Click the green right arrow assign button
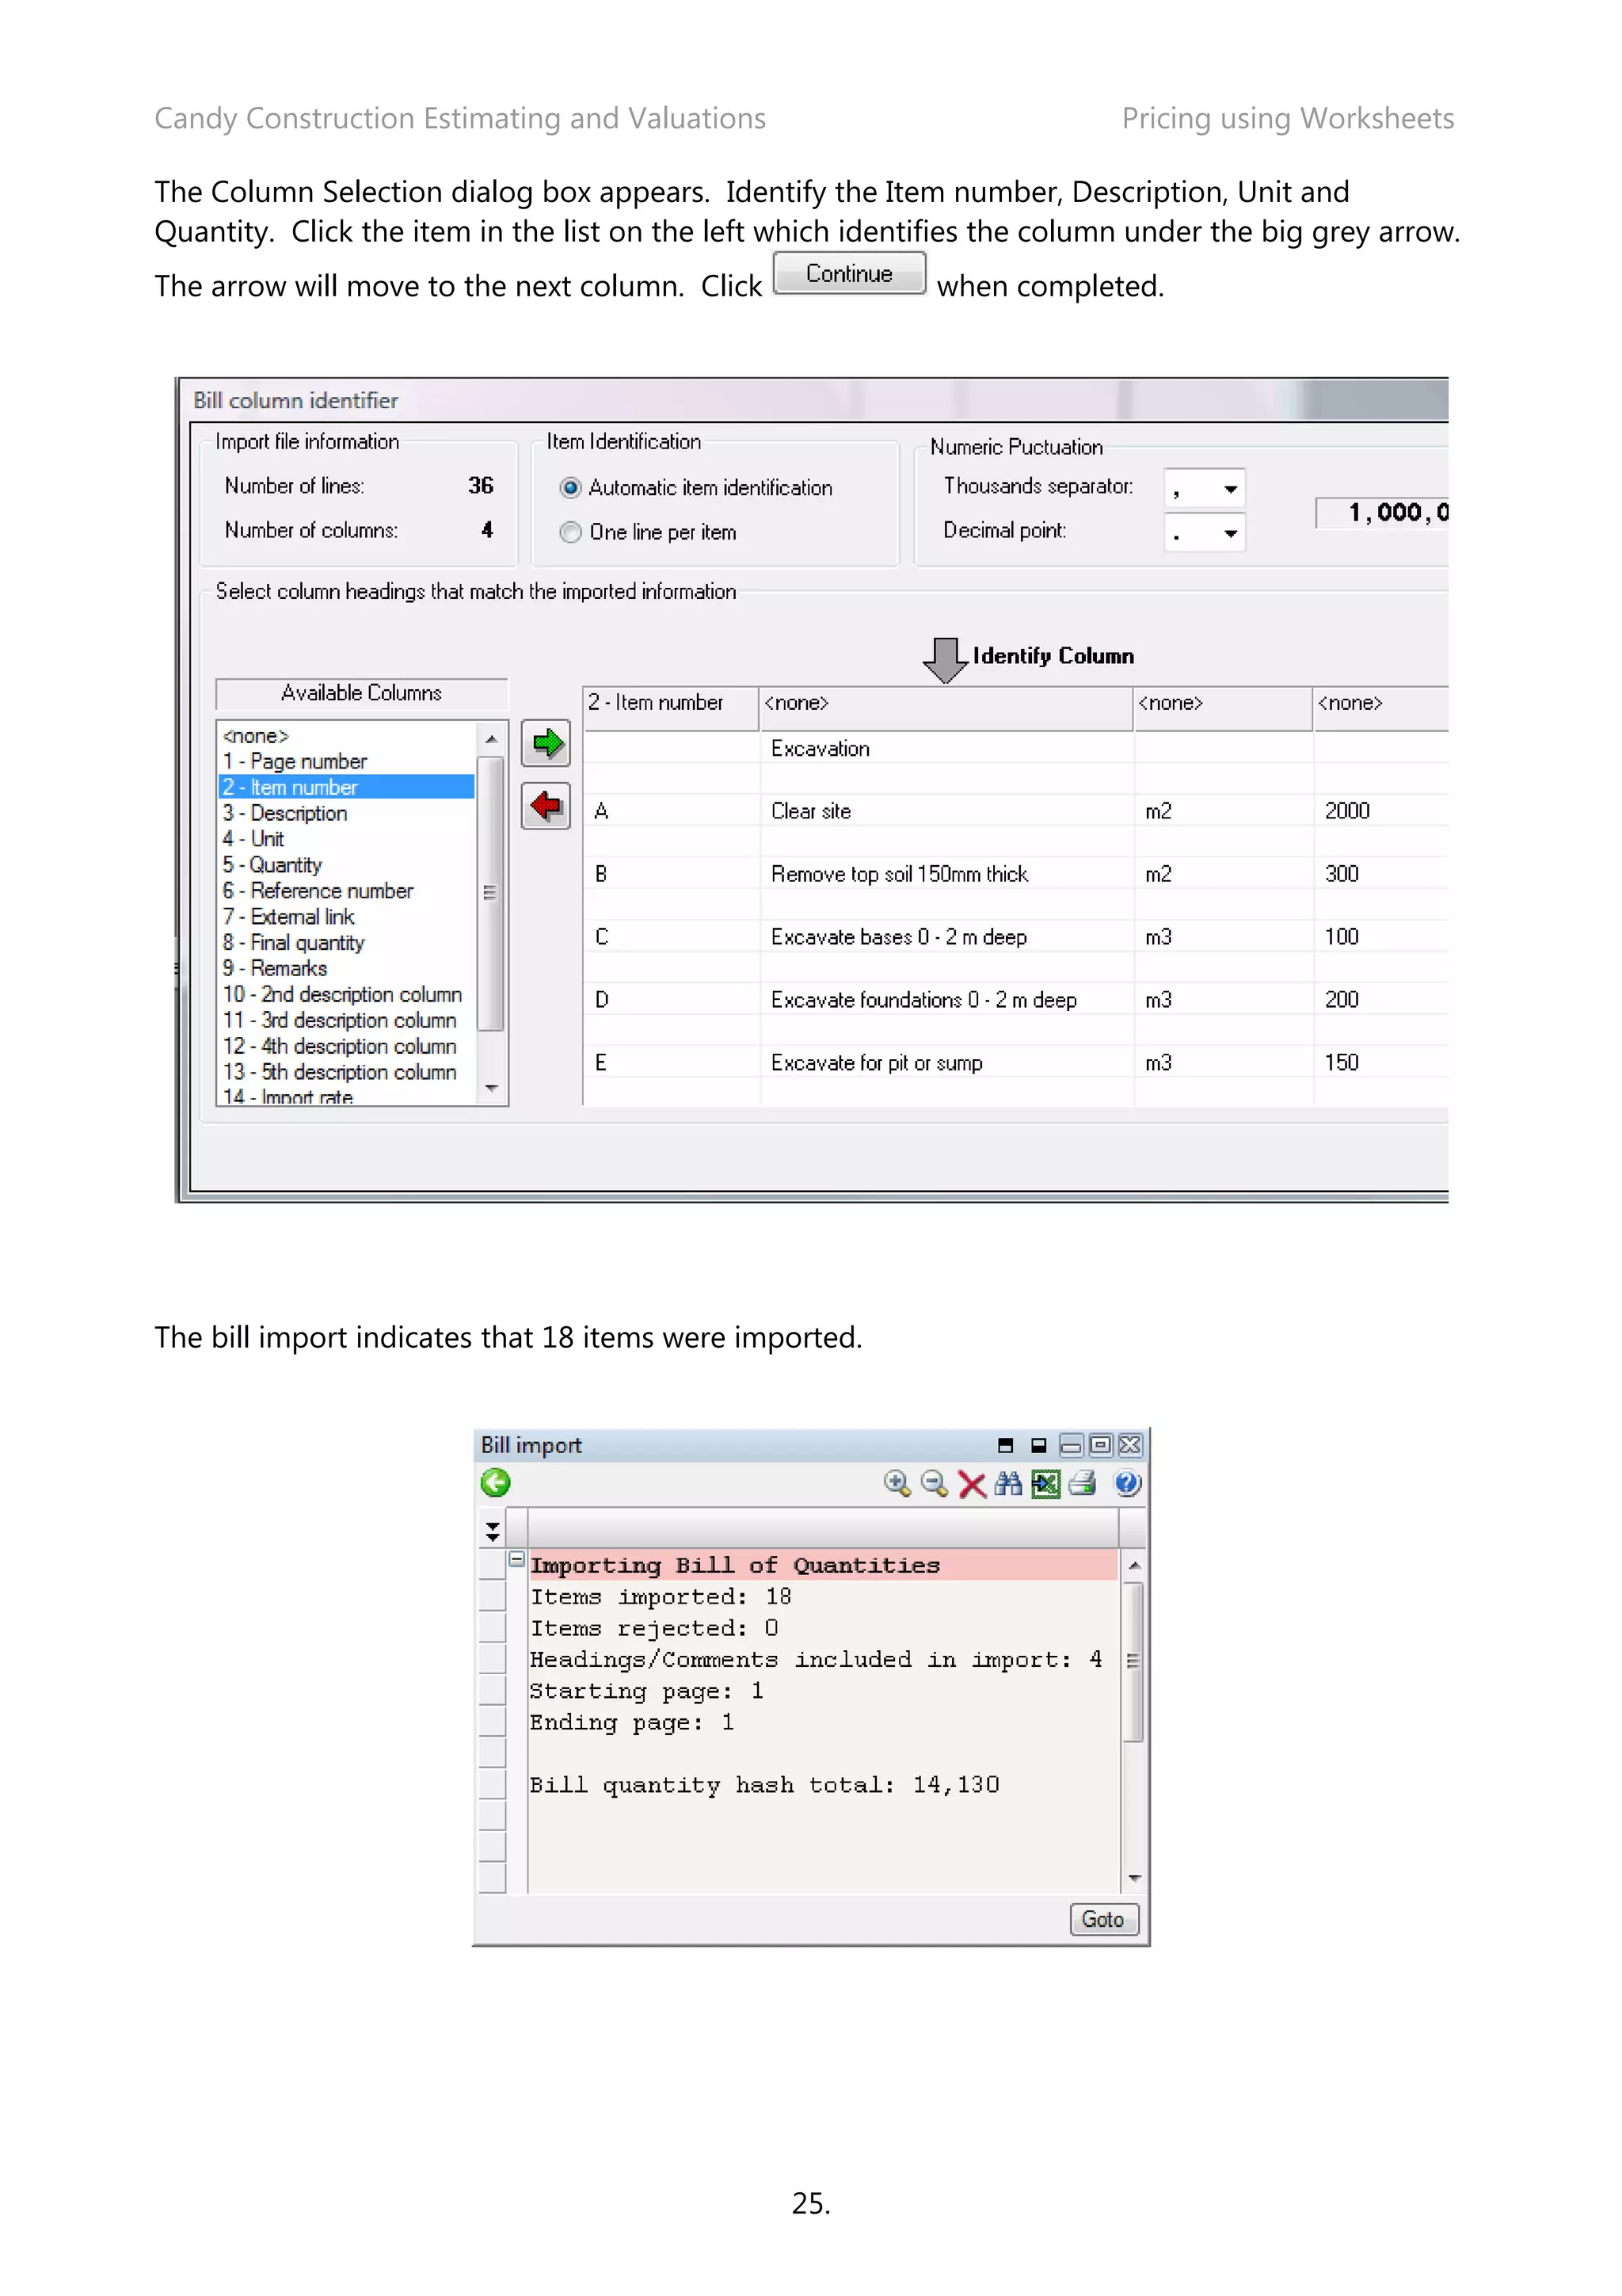This screenshot has width=1622, height=2296. point(546,743)
